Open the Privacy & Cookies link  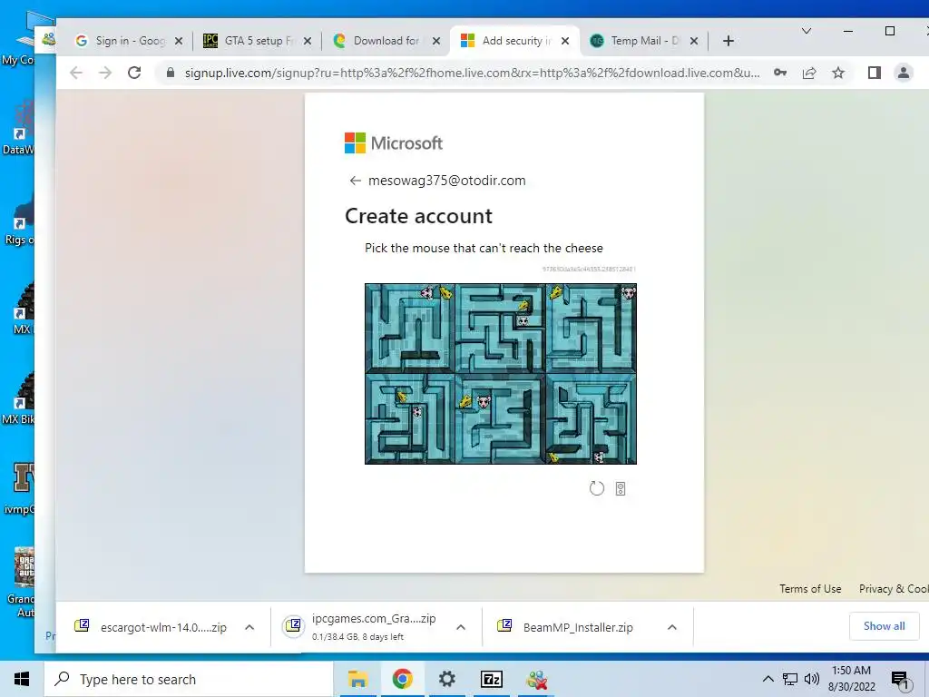pos(894,588)
